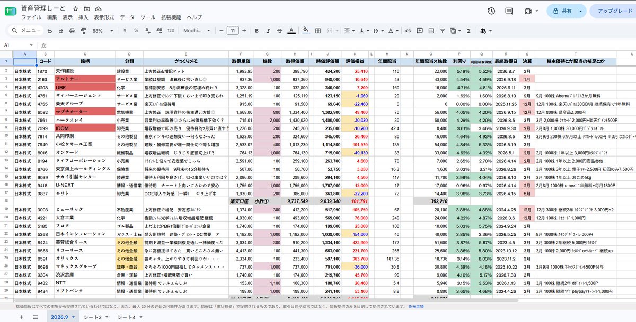Viewport: 636px width, 322px height.
Task: Create a filter with the funnel icon
Action: pos(442,31)
